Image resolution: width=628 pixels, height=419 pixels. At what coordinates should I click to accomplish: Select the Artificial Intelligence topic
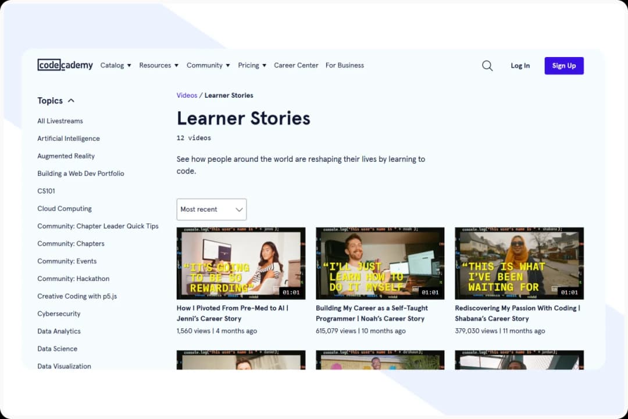pos(69,138)
